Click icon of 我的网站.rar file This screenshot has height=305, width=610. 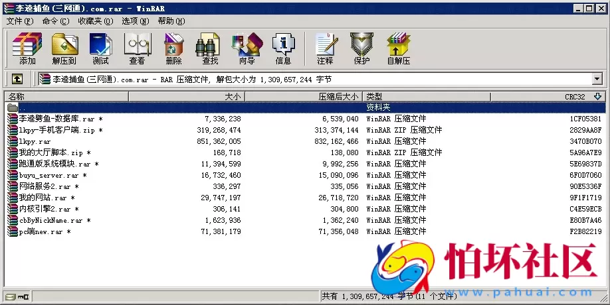pos(13,198)
